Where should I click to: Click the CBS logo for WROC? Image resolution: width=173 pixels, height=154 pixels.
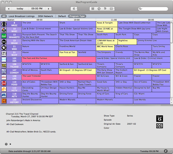pos(4,24)
